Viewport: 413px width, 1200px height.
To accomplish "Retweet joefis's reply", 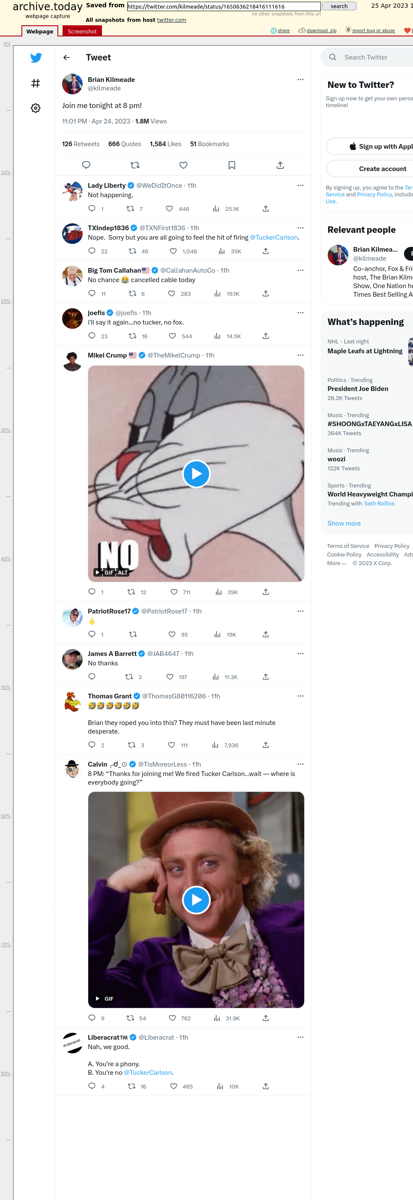I will [x=133, y=336].
